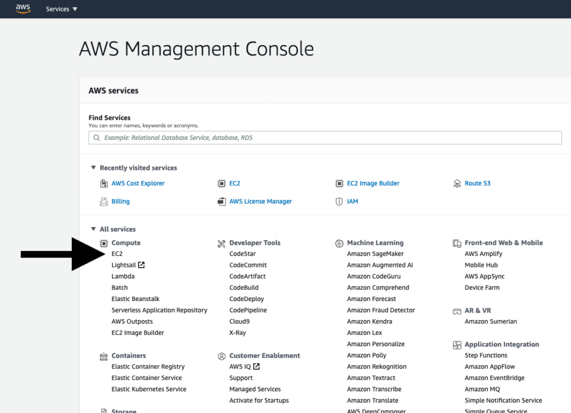The height and width of the screenshot is (413, 571).
Task: Click AWS IQ external link icon
Action: click(257, 366)
